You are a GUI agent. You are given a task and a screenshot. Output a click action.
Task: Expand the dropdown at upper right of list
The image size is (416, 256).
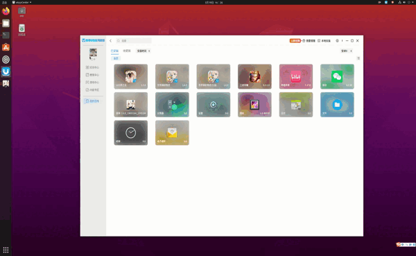coord(347,51)
